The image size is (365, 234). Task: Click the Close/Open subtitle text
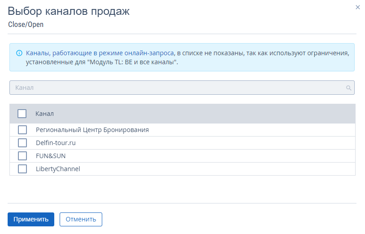[x=26, y=24]
